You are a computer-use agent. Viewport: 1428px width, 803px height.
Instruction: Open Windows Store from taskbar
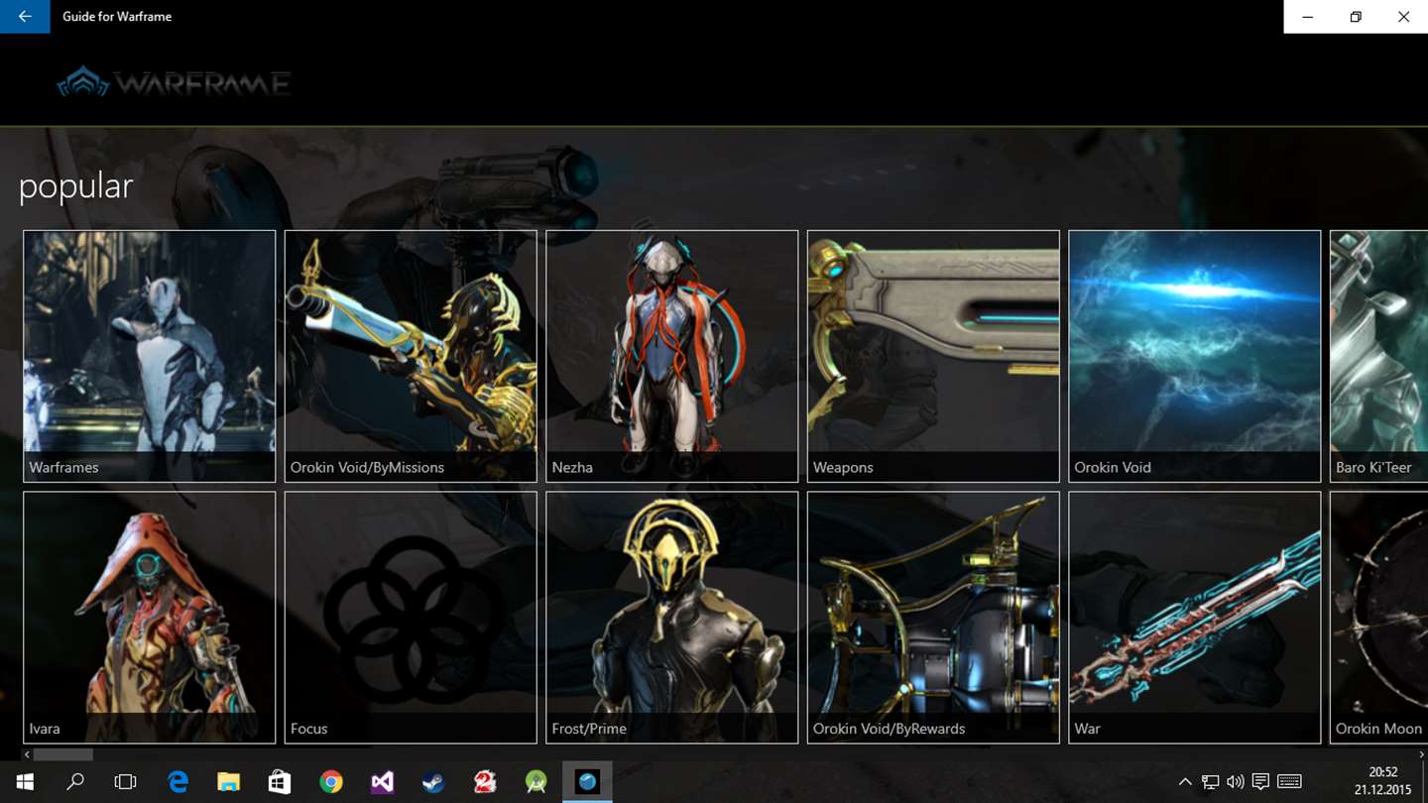click(x=280, y=782)
